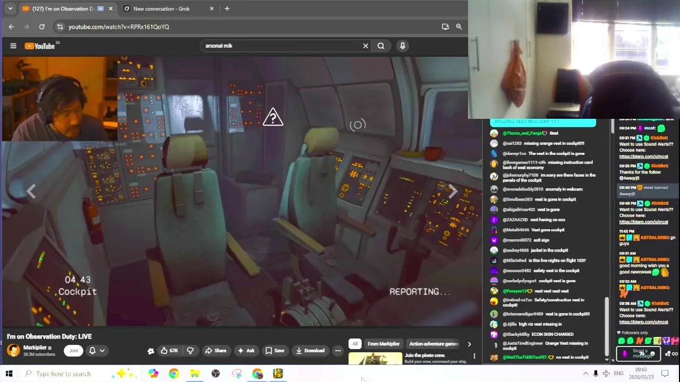Open OBS Studio from the taskbar
Image resolution: width=680 pixels, height=382 pixels.
coord(216,374)
